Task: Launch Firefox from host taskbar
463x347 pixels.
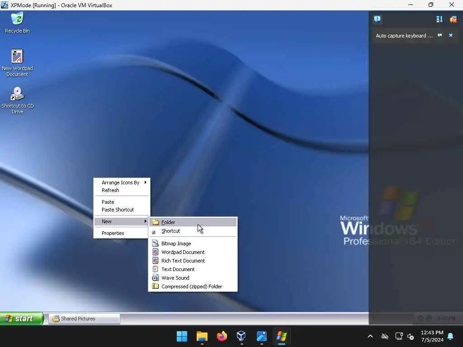Action: click(222, 336)
